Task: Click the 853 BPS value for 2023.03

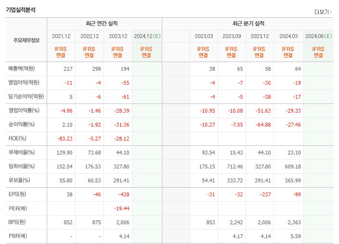Action: [x=210, y=222]
